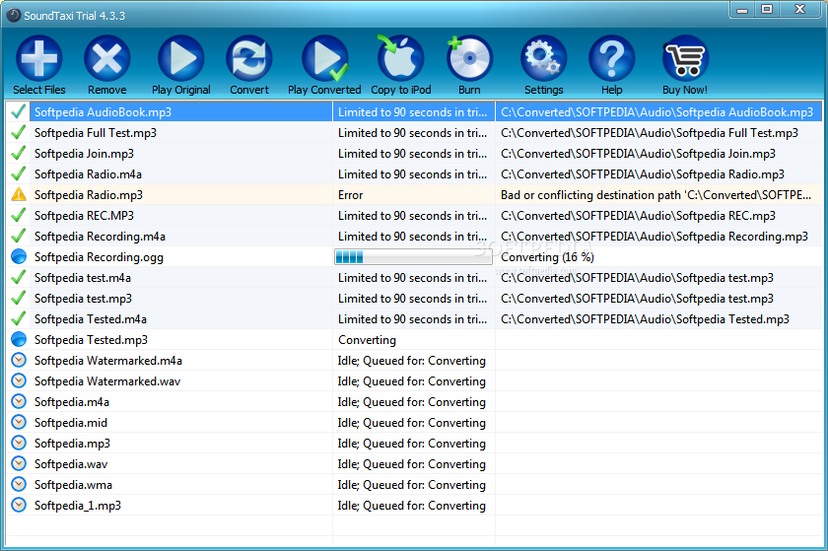Click conversion progress bar for Softpedia Recording.ogg
The image size is (828, 551).
(x=413, y=257)
